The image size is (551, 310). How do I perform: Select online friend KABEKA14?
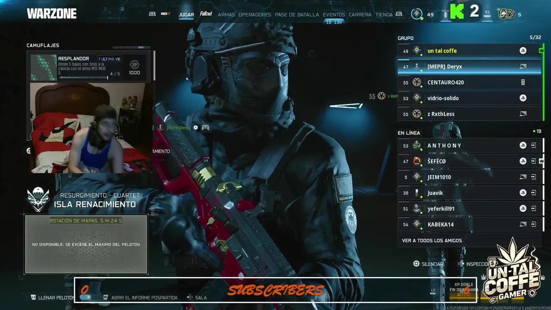469,224
